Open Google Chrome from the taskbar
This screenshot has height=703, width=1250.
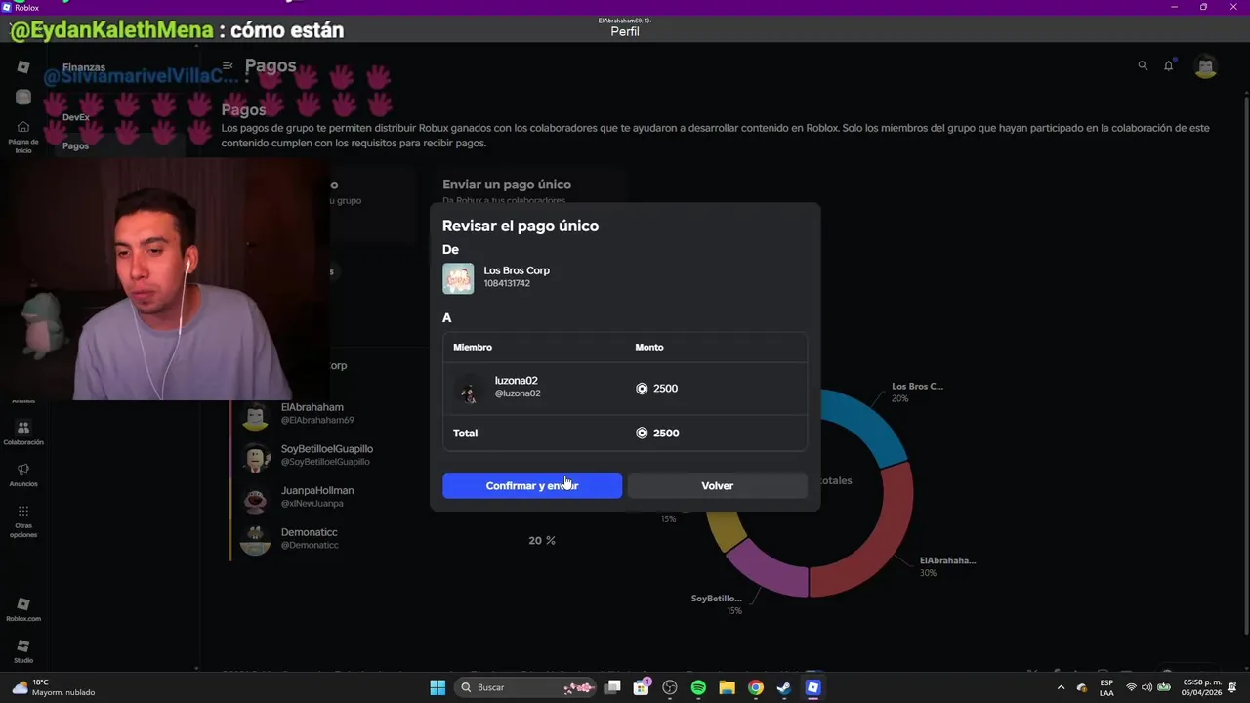[755, 687]
